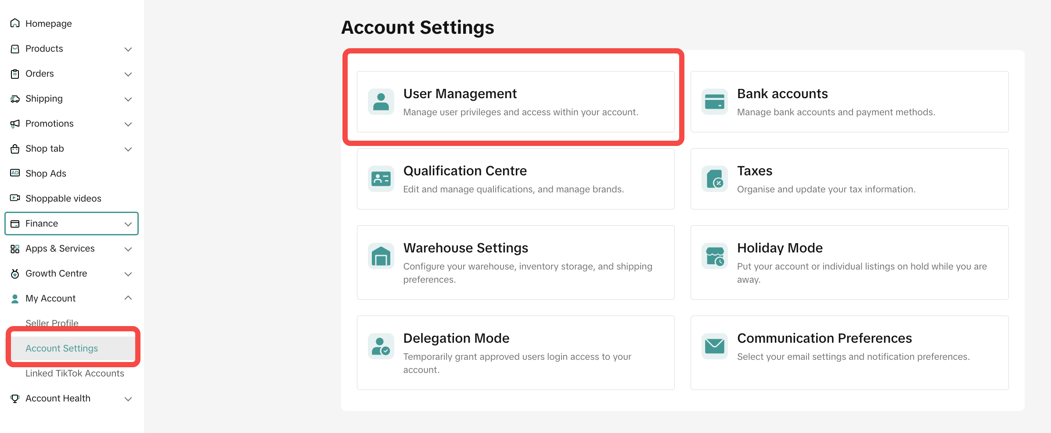This screenshot has width=1051, height=433.
Task: Go to Shoppable videos in the sidebar
Action: point(63,199)
